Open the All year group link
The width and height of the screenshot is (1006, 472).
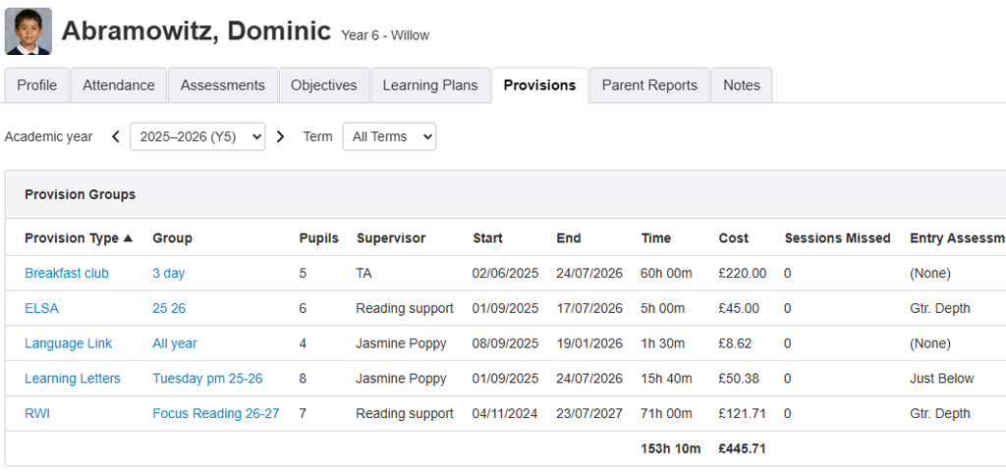coord(175,343)
